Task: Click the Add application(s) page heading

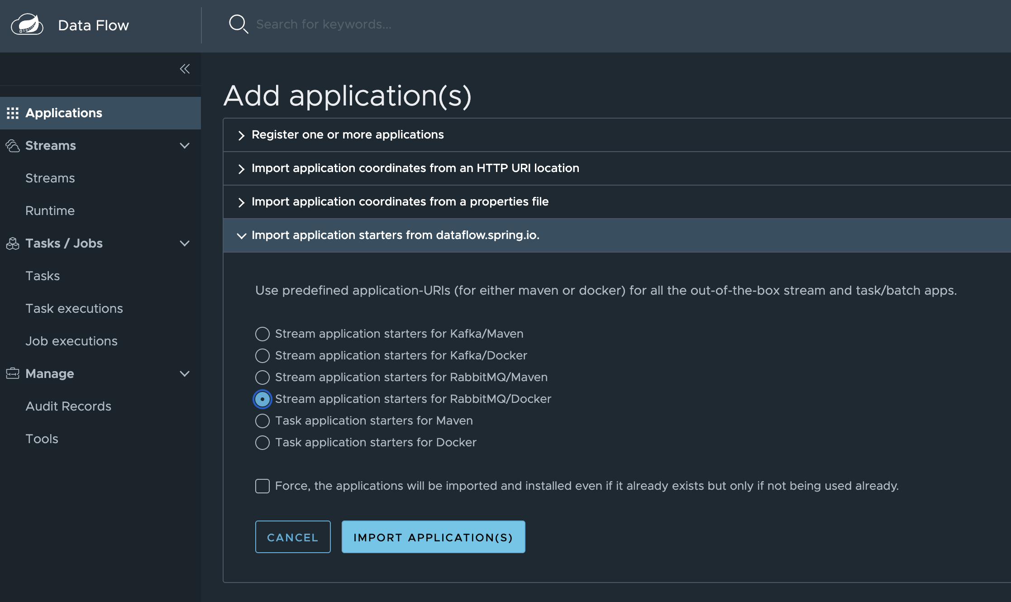Action: 348,96
